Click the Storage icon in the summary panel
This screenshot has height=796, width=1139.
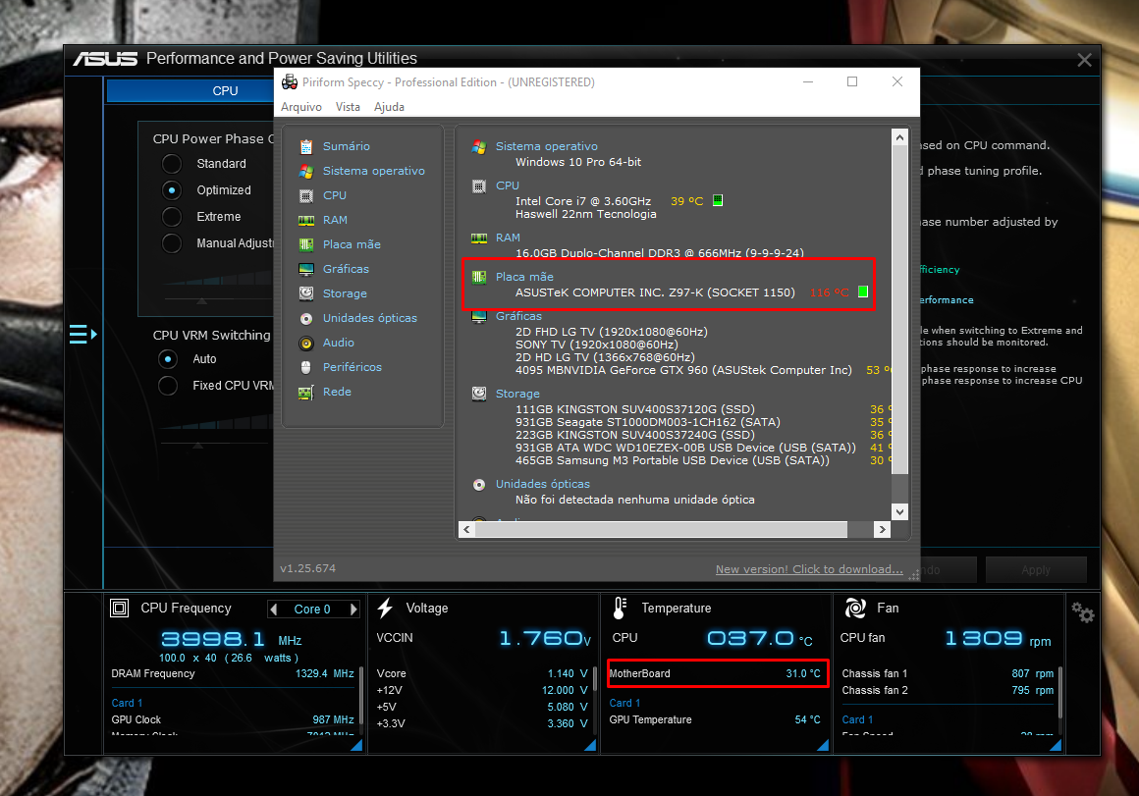(479, 394)
